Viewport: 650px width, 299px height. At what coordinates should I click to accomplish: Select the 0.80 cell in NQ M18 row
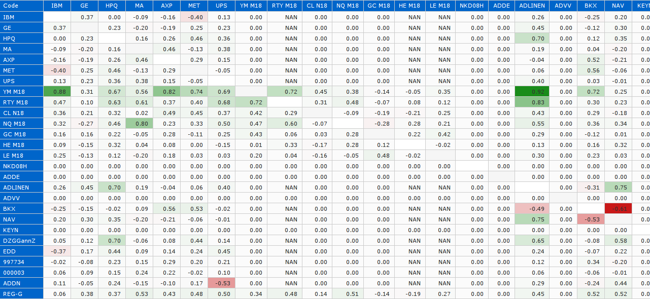click(139, 124)
